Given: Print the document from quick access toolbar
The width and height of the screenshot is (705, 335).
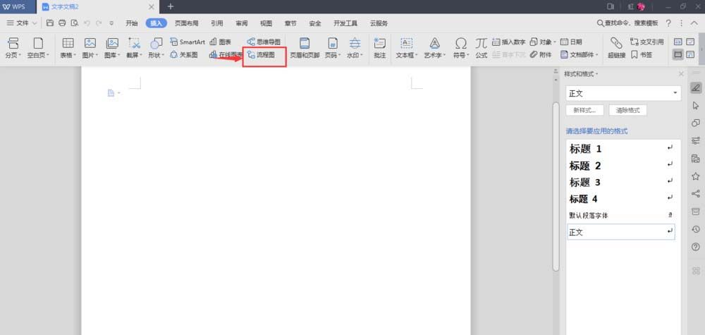Looking at the screenshot, I should (62, 23).
